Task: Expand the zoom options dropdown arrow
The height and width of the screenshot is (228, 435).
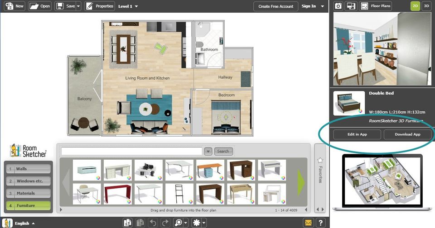Action: click(x=186, y=223)
